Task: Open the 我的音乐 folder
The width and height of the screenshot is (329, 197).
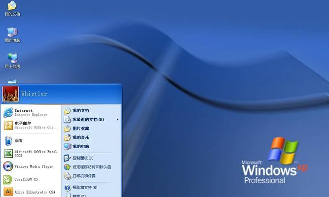Action: [91, 137]
